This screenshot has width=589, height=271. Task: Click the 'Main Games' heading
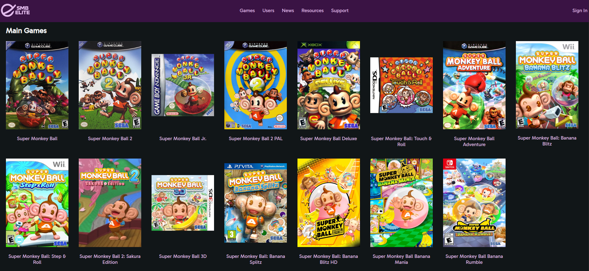tap(27, 31)
